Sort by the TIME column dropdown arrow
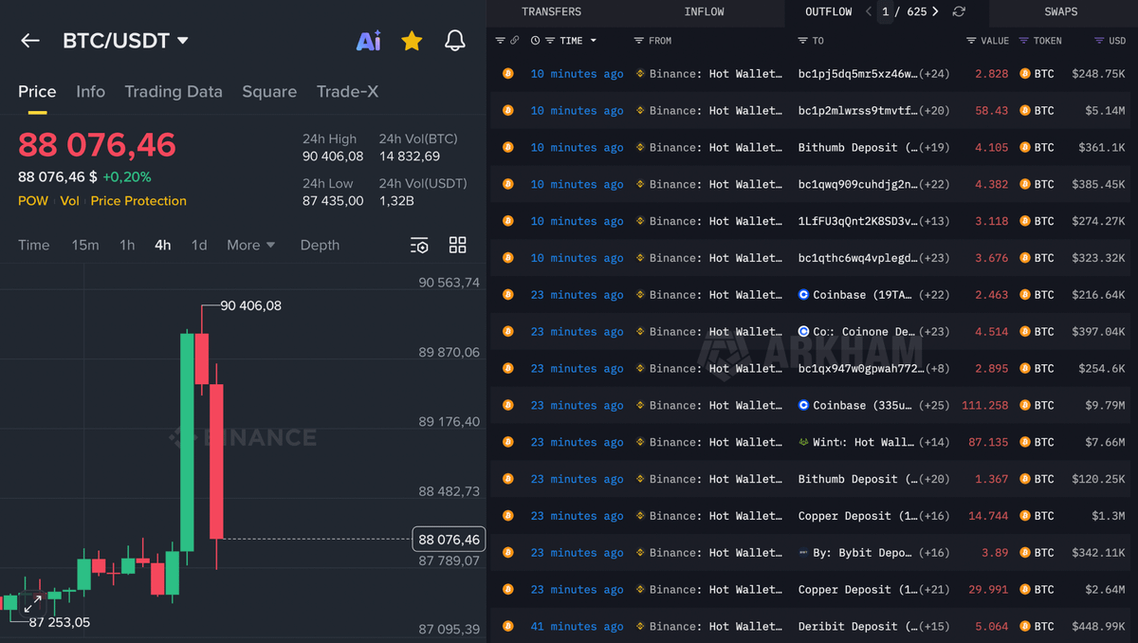 594,41
